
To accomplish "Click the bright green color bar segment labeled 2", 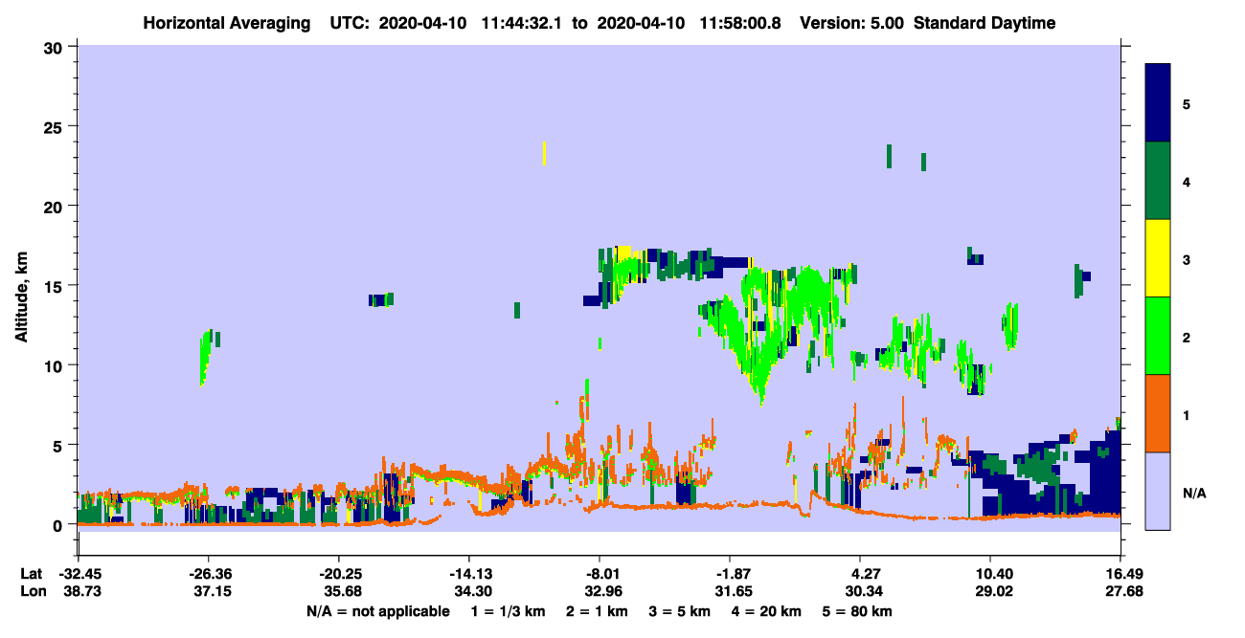I will pos(1158,336).
